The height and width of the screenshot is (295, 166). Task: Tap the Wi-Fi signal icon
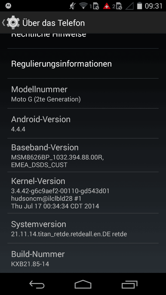click(84, 6)
